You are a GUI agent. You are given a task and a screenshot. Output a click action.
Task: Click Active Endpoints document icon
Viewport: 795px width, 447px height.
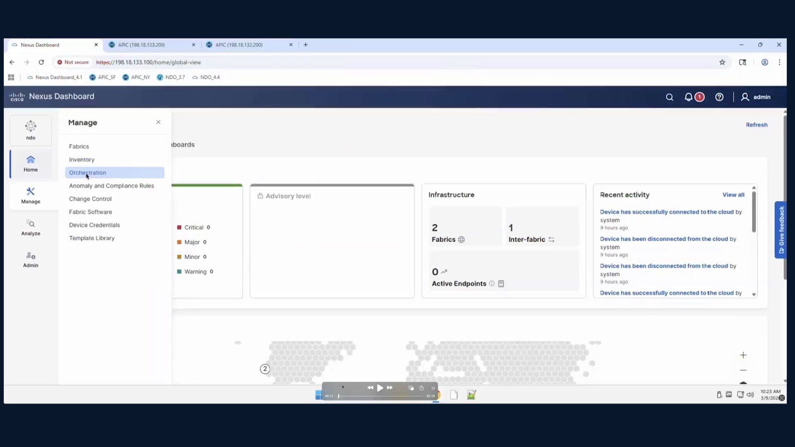(501, 284)
